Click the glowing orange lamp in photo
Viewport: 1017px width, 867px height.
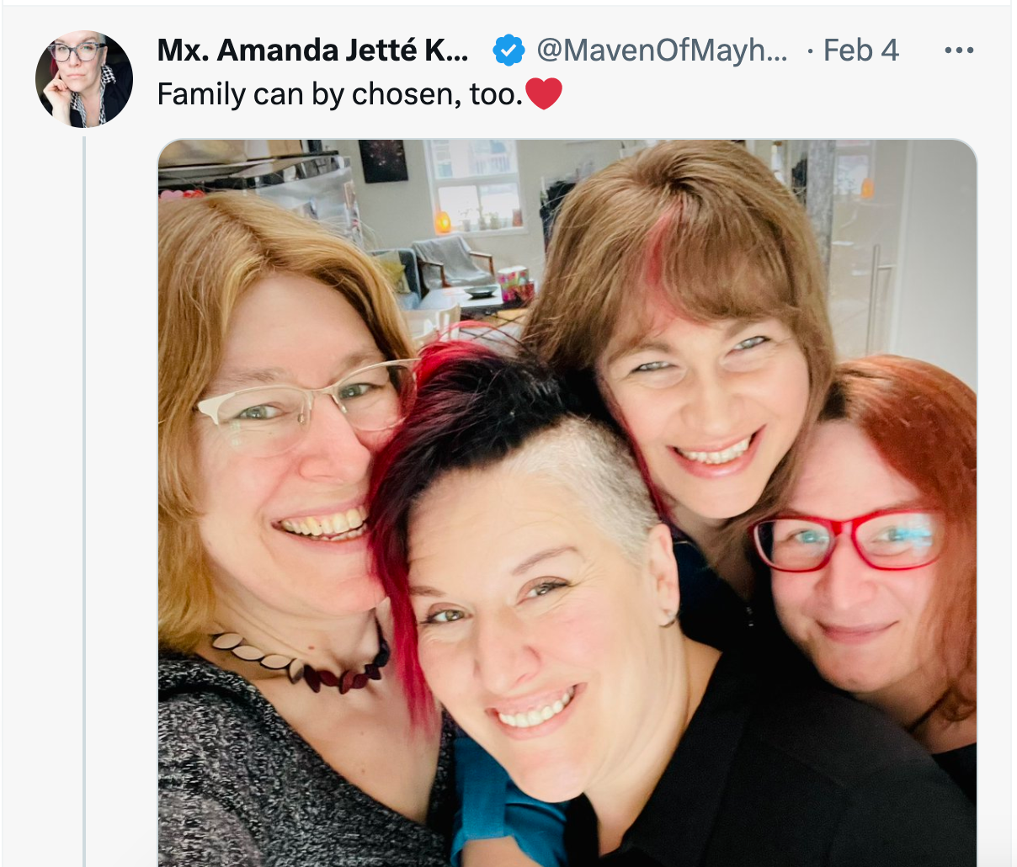tap(443, 223)
